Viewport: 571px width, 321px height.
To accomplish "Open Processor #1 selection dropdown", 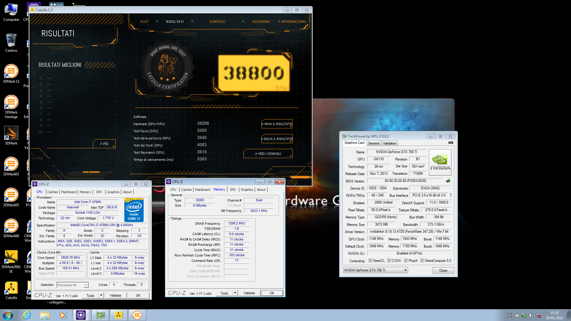I will point(73,285).
